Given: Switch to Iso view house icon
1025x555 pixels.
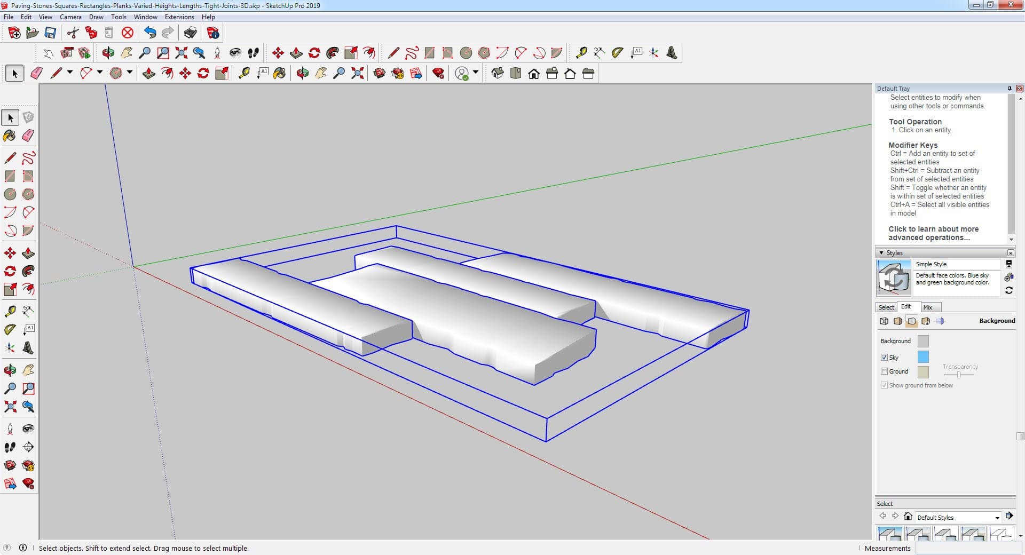Looking at the screenshot, I should (498, 74).
